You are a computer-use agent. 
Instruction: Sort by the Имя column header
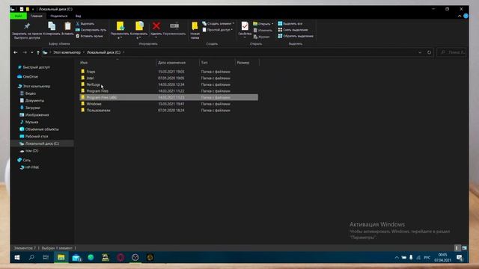84,63
